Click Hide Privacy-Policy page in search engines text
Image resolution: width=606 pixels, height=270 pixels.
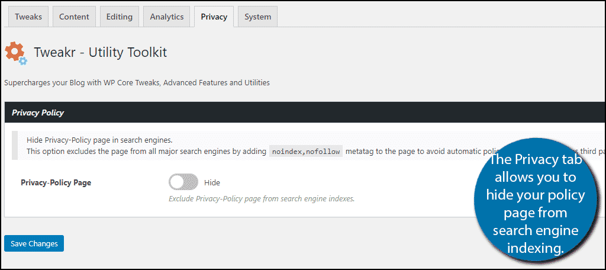[99, 140]
